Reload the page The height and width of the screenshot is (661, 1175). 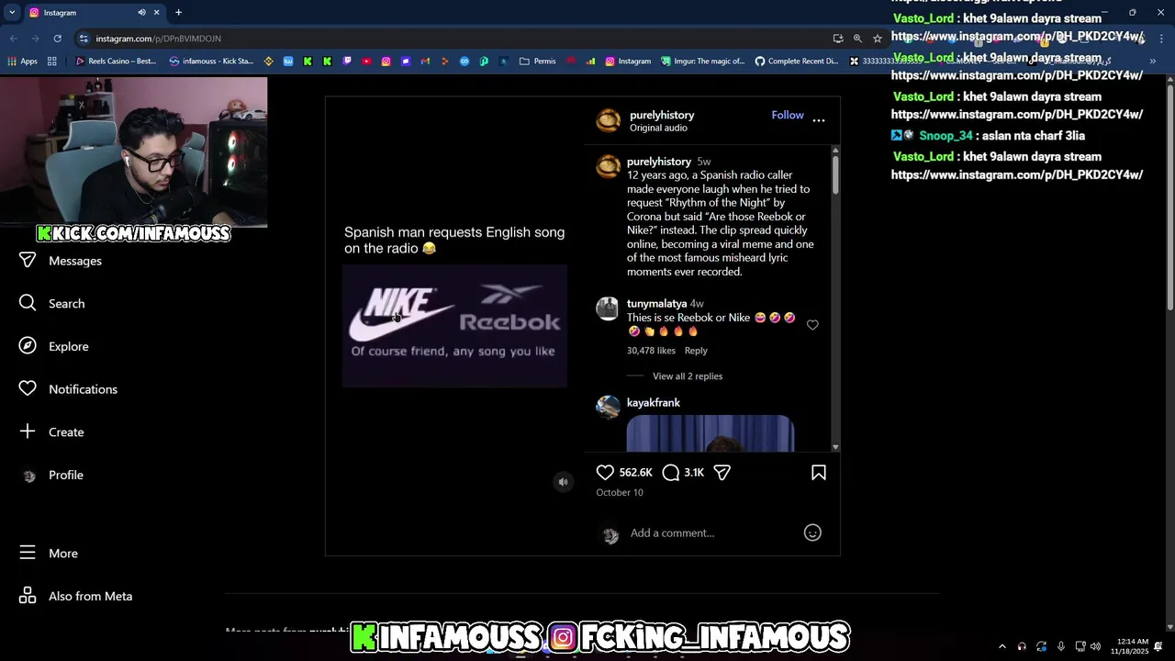(x=57, y=39)
